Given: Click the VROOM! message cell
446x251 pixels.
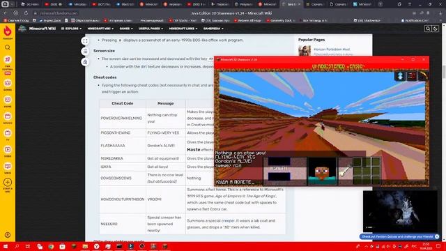Looking at the screenshot, I should (166, 199).
